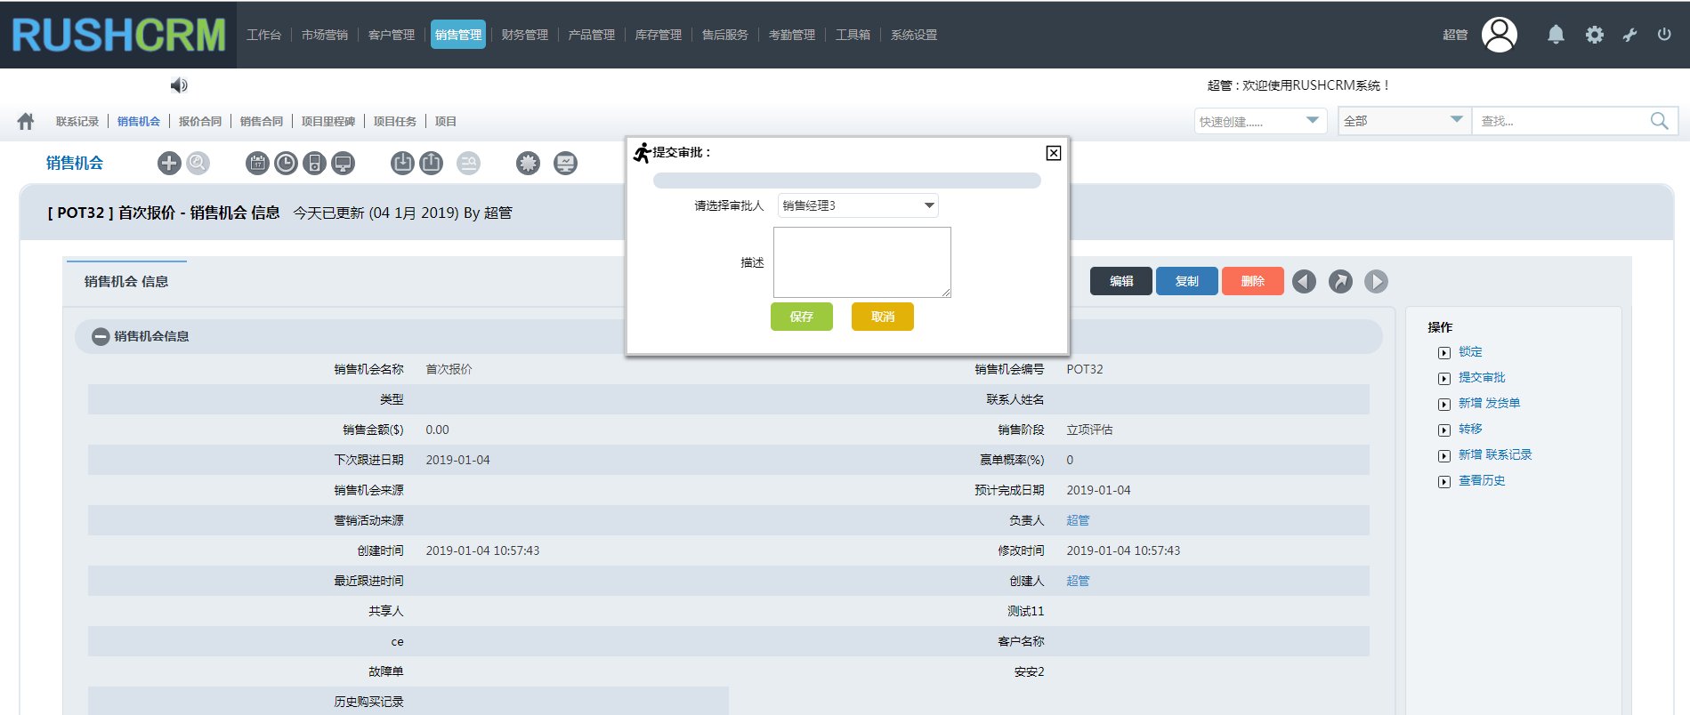Open the calendar icon in toolbar
This screenshot has width=1690, height=715.
tap(257, 163)
